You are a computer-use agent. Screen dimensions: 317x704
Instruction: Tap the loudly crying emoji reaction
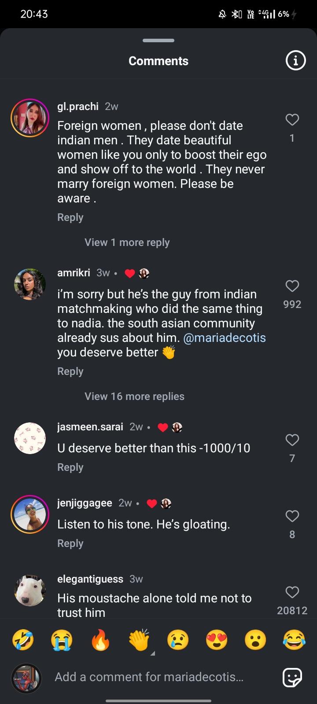62,640
